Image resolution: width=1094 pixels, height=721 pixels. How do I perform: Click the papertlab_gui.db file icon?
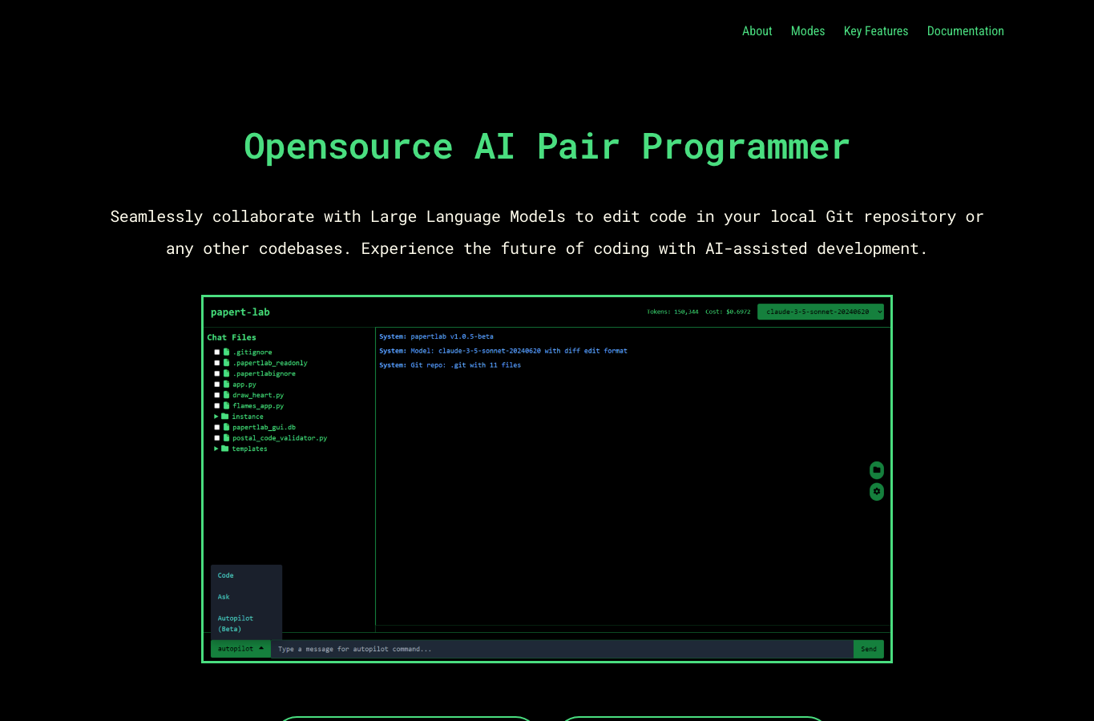(226, 427)
